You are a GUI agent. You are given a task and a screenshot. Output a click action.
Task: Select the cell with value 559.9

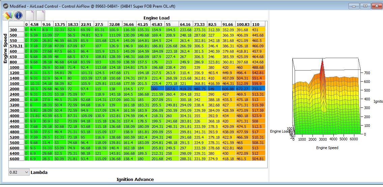(x=258, y=83)
